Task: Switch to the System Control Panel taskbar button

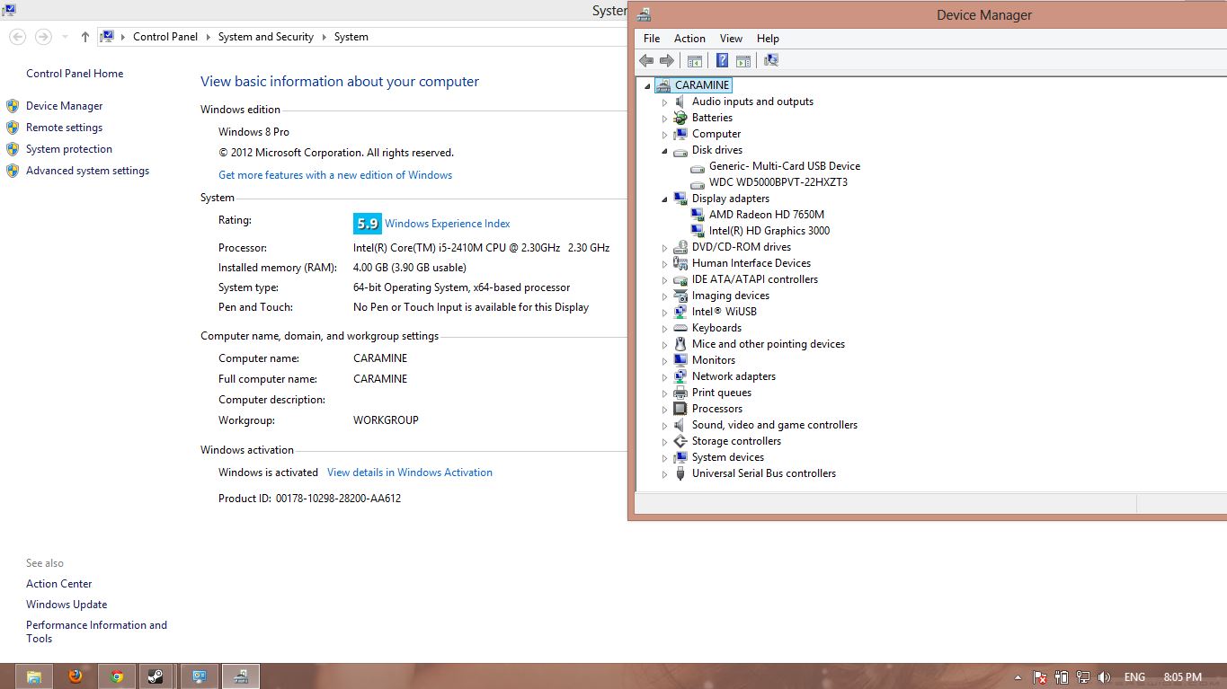Action: pos(199,676)
